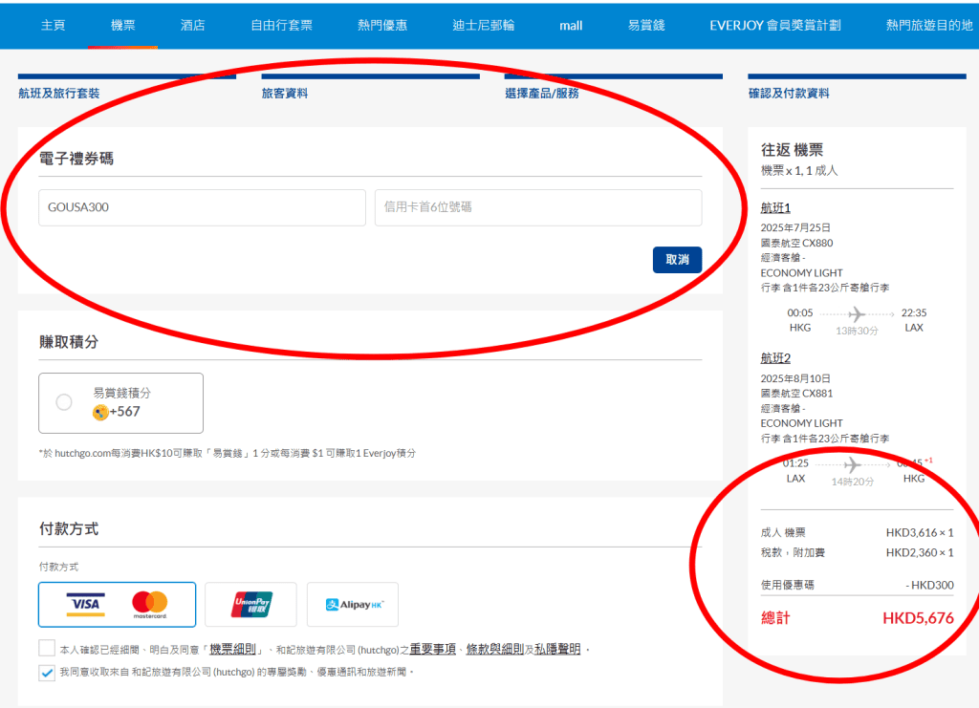This screenshot has height=708, width=979.
Task: Click the 易賞錢 points coin icon
Action: 100,412
